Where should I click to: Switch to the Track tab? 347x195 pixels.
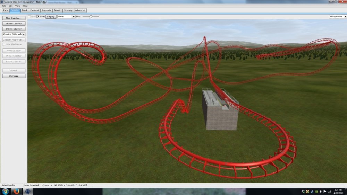(24, 10)
